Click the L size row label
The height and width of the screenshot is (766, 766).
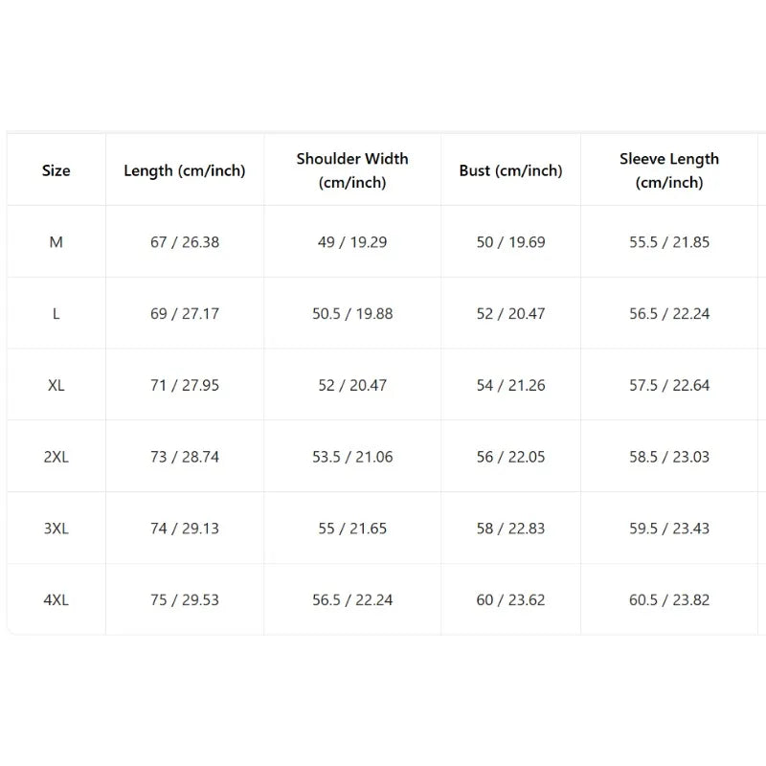click(56, 314)
